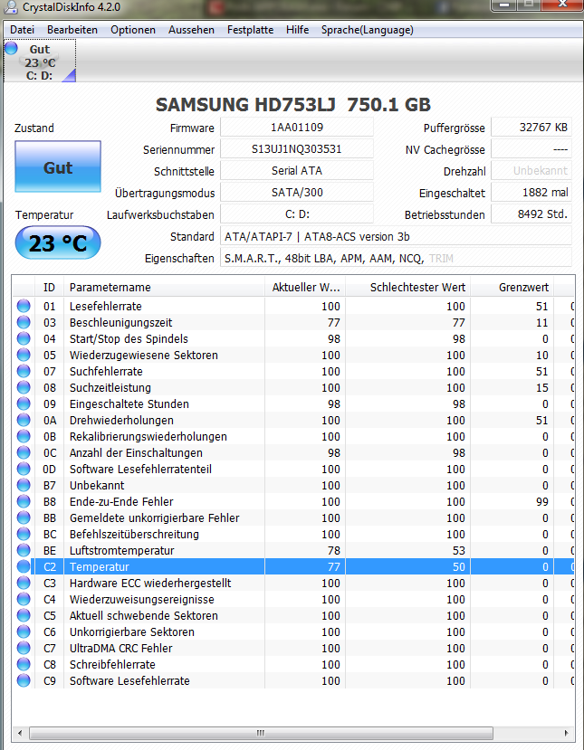Image resolution: width=584 pixels, height=750 pixels.
Task: Click the Grenzwert column header
Action: (512, 288)
